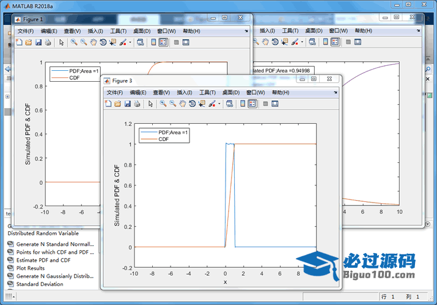Toggle Insert Legend in Figure 1 toolbar
The height and width of the screenshot is (305, 437).
point(163,42)
